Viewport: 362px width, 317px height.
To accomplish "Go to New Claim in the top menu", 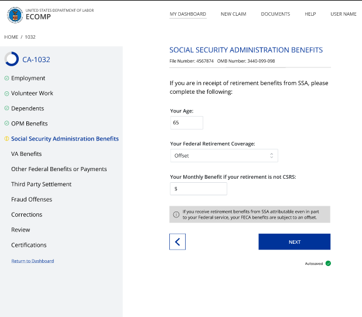I will point(233,14).
